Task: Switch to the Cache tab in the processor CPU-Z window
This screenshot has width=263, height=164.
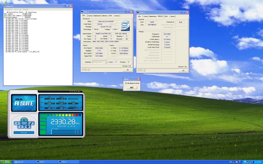Action: 90,16
